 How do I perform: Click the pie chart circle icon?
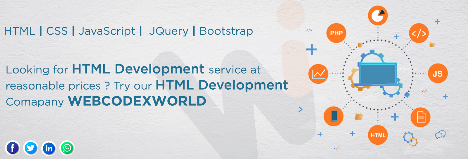coord(378,15)
